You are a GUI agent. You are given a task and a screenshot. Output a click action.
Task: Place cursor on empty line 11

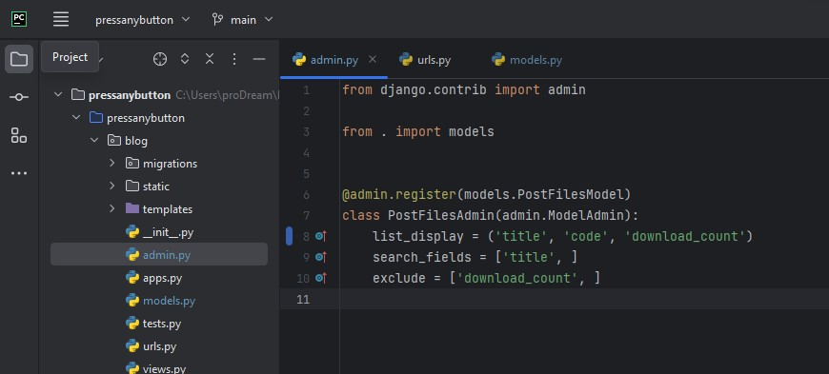click(584, 299)
